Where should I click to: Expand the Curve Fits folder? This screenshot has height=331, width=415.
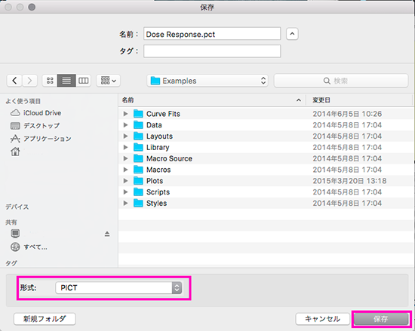(125, 114)
